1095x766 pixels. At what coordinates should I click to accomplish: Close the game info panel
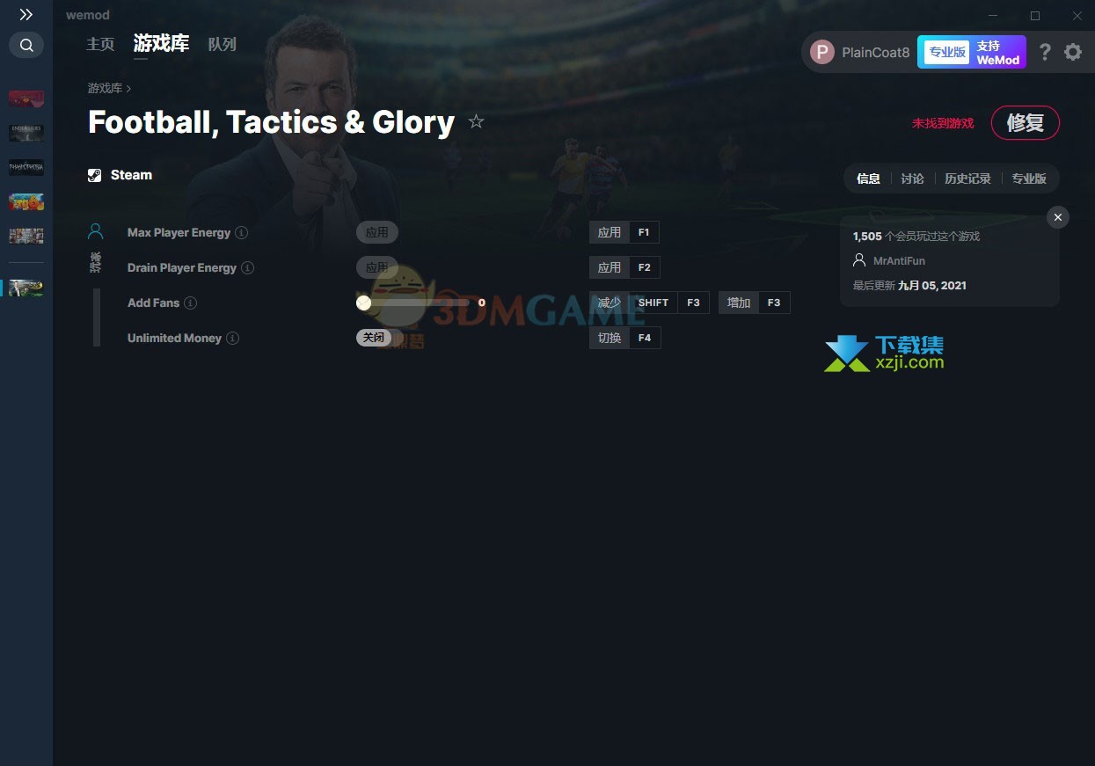1058,217
